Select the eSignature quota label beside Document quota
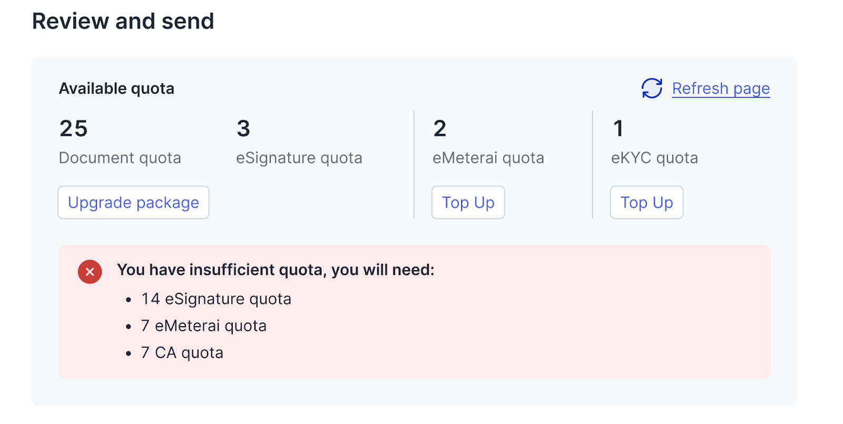Viewport: 843px width, 424px height. (299, 158)
